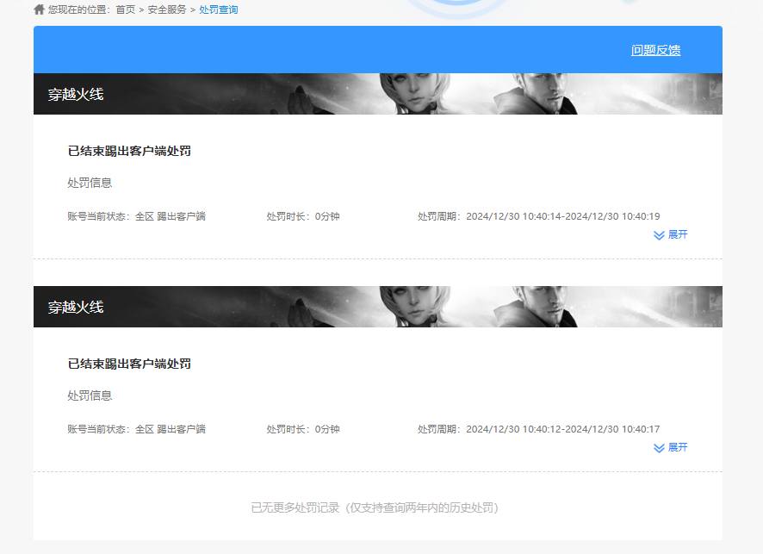This screenshot has height=554, width=763.
Task: Expand record ending 10:40:19 via 展开
Action: coord(671,234)
